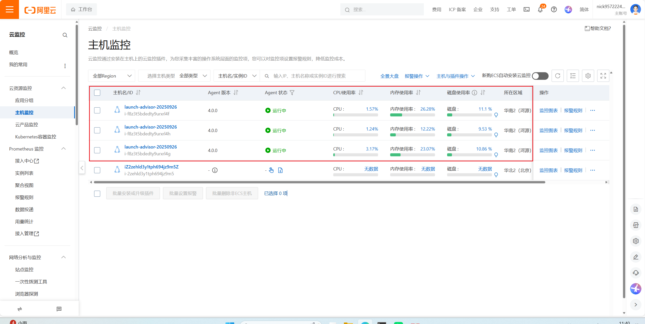This screenshot has width=645, height=324.
Task: Click search icon beside 云监控 title
Action: [65, 35]
